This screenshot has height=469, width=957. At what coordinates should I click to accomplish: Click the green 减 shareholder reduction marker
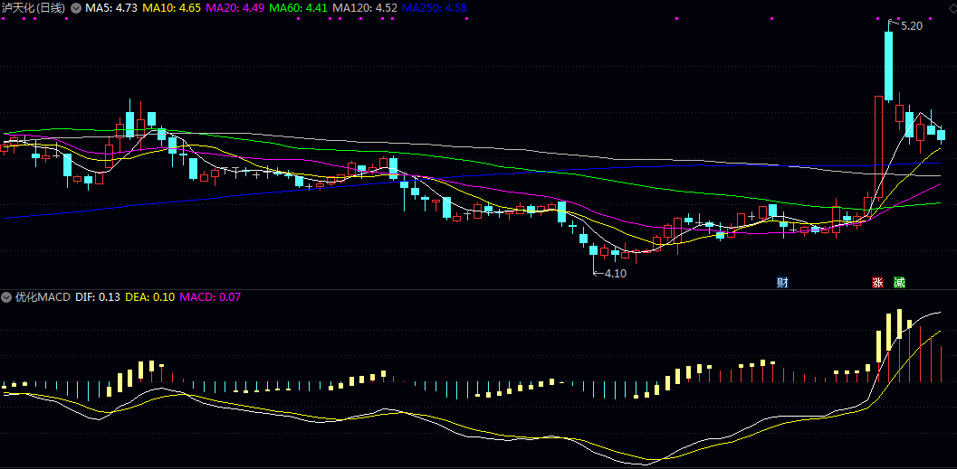click(x=899, y=282)
